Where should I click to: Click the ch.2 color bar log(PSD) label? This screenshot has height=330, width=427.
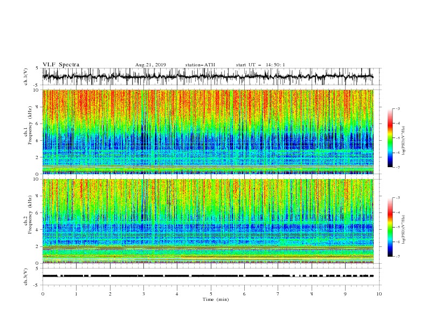tap(403, 229)
